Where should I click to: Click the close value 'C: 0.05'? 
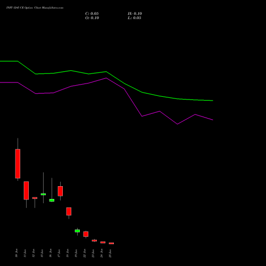[x=92, y=14]
